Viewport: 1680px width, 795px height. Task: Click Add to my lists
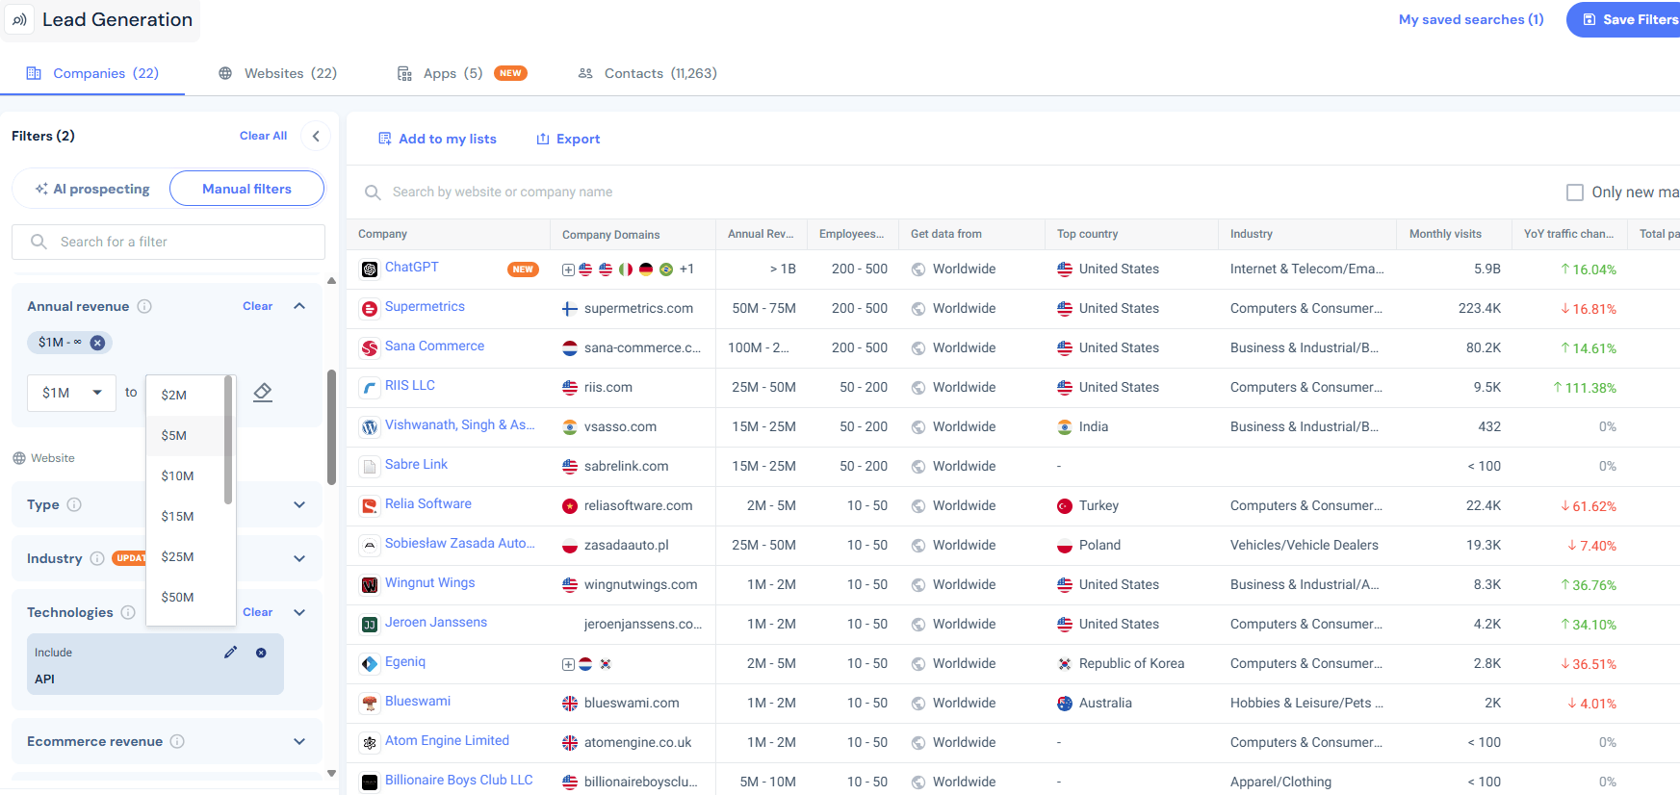click(437, 139)
